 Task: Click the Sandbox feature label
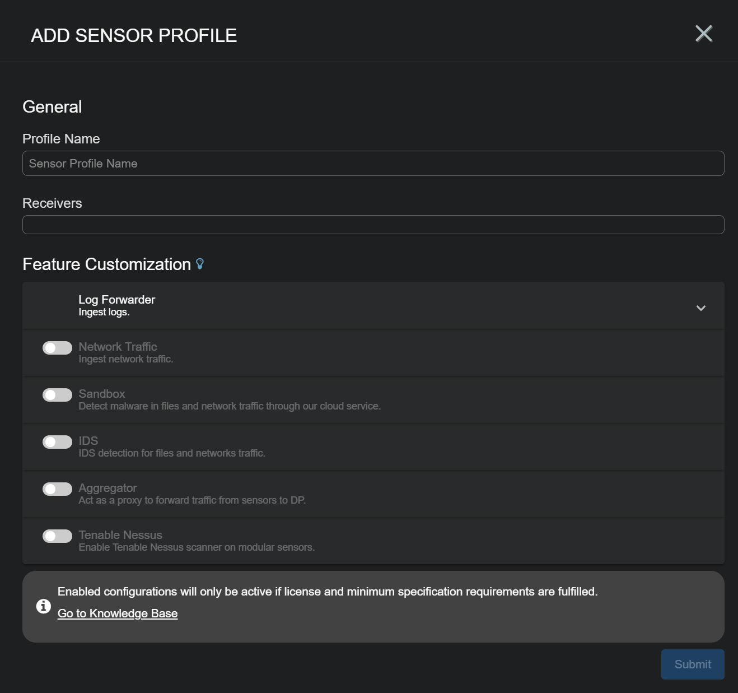pos(101,394)
